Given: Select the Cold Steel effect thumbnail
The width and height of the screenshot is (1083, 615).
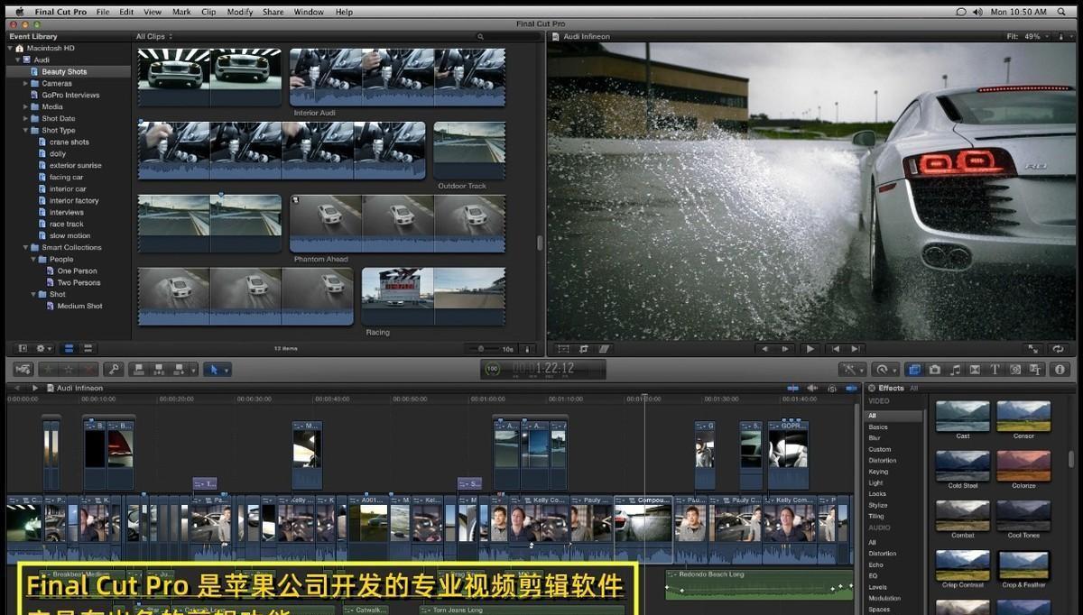Looking at the screenshot, I should 962,465.
